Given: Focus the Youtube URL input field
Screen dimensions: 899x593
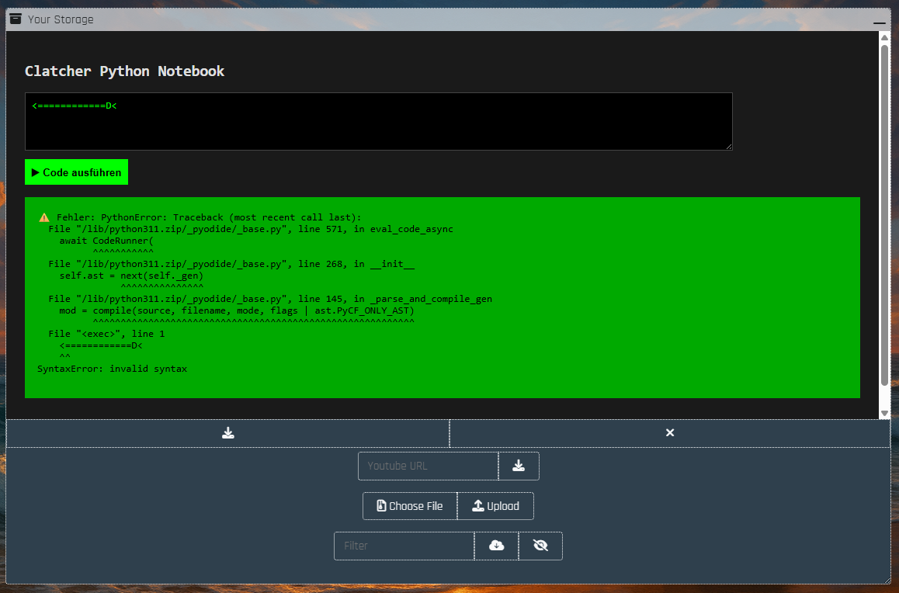Looking at the screenshot, I should coord(429,466).
